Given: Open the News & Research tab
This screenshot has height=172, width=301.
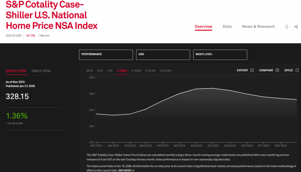Looking at the screenshot, I should coord(258,26).
